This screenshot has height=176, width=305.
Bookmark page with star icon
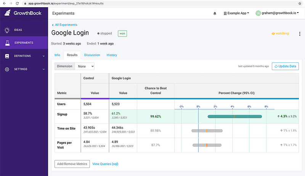tap(300, 3)
